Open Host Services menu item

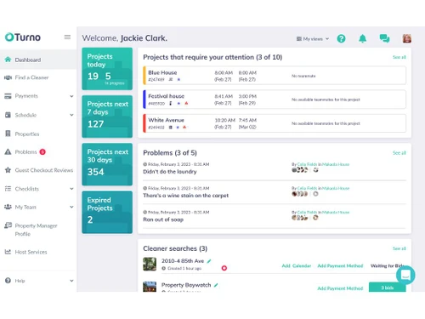click(31, 252)
